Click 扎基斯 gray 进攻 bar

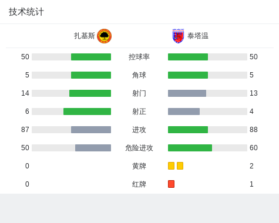point(91,130)
